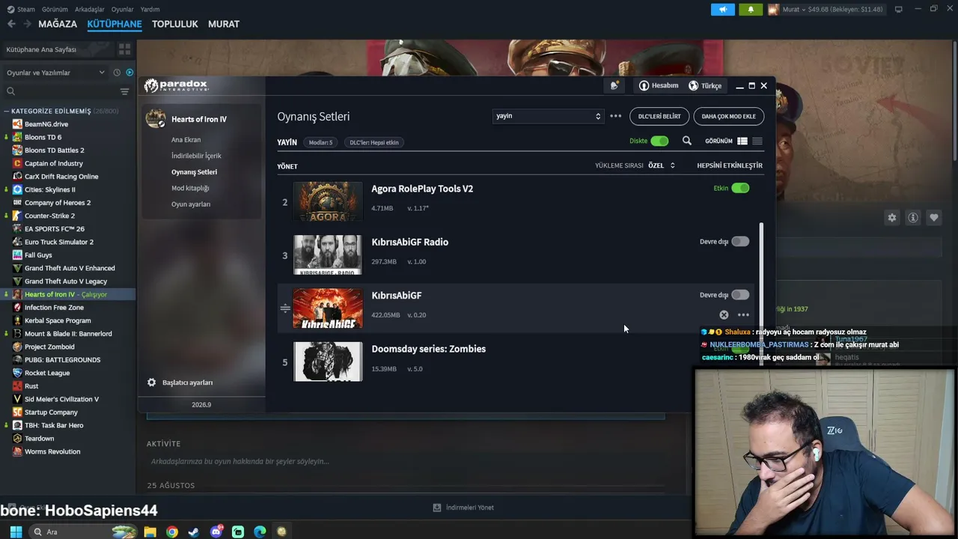This screenshot has height=539, width=958.
Task: Click the DLC'ler: Hepsi etkin chip
Action: tap(374, 142)
